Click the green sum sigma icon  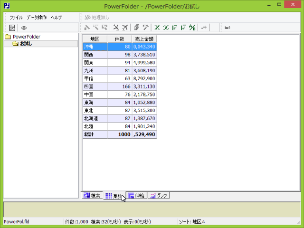(157, 28)
